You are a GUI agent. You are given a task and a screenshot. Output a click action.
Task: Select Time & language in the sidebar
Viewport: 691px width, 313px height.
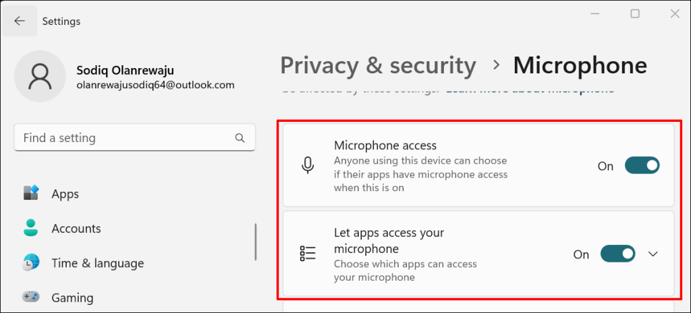point(97,263)
